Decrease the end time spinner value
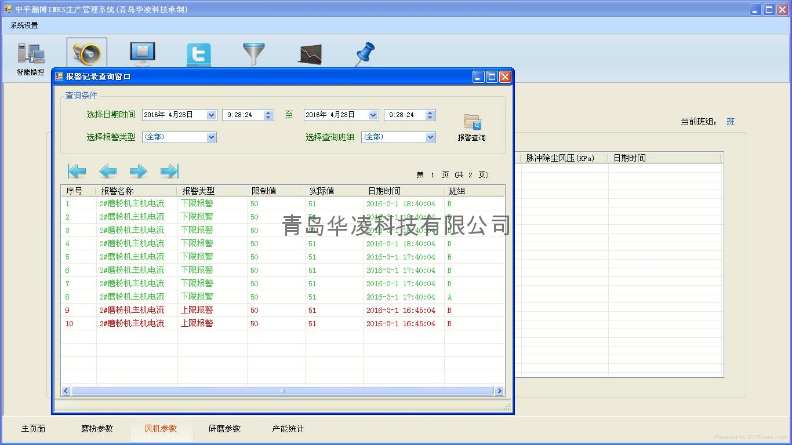 pos(430,118)
